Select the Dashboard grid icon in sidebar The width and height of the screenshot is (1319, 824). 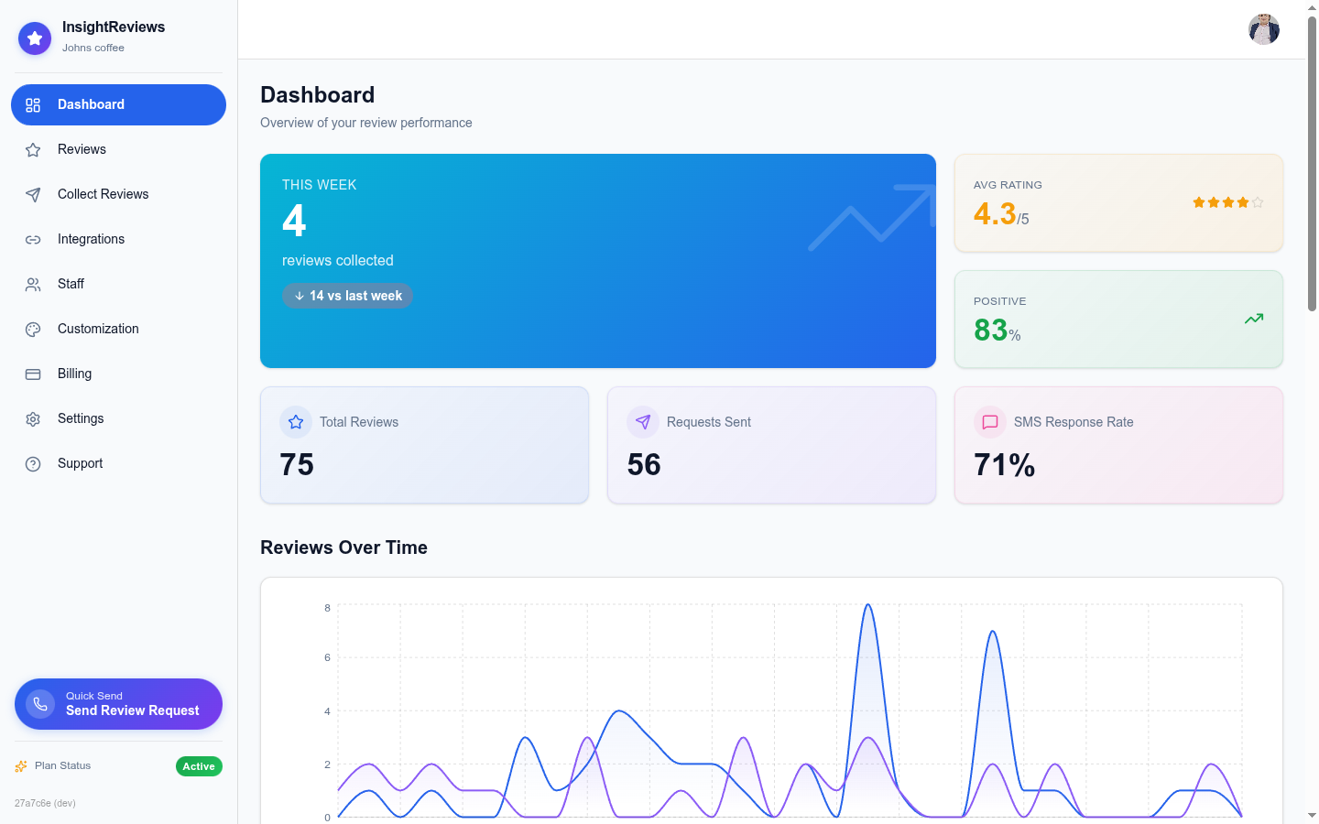pos(33,104)
